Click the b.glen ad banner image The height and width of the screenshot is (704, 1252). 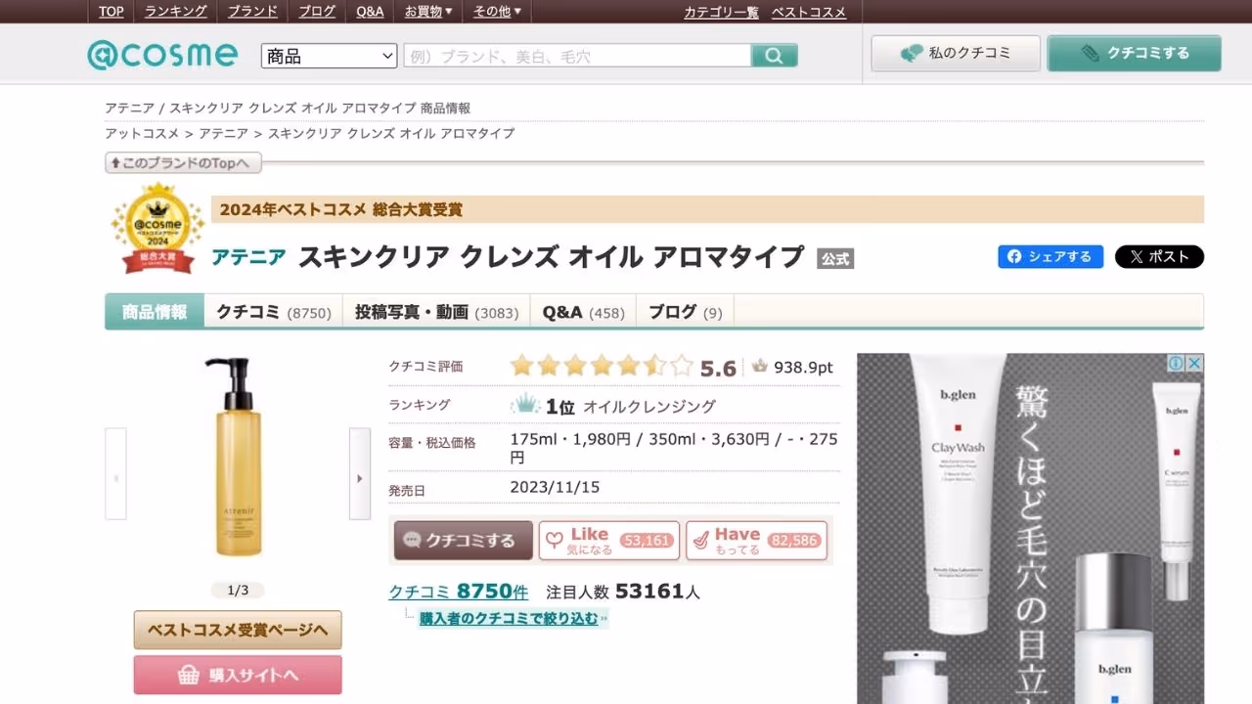coord(1031,529)
